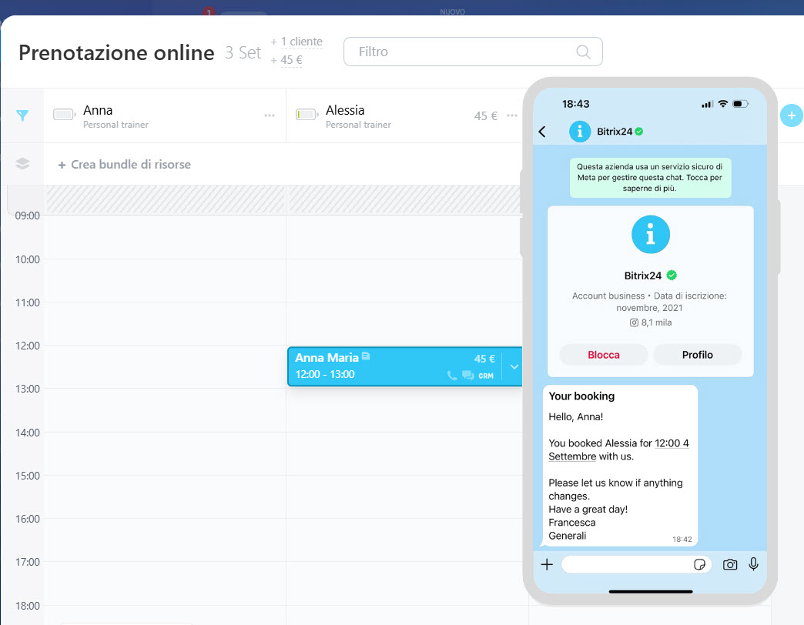Tap the Profilo button
This screenshot has width=804, height=625.
[x=697, y=355]
